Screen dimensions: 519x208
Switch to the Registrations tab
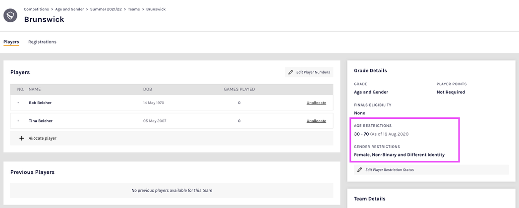coord(42,42)
